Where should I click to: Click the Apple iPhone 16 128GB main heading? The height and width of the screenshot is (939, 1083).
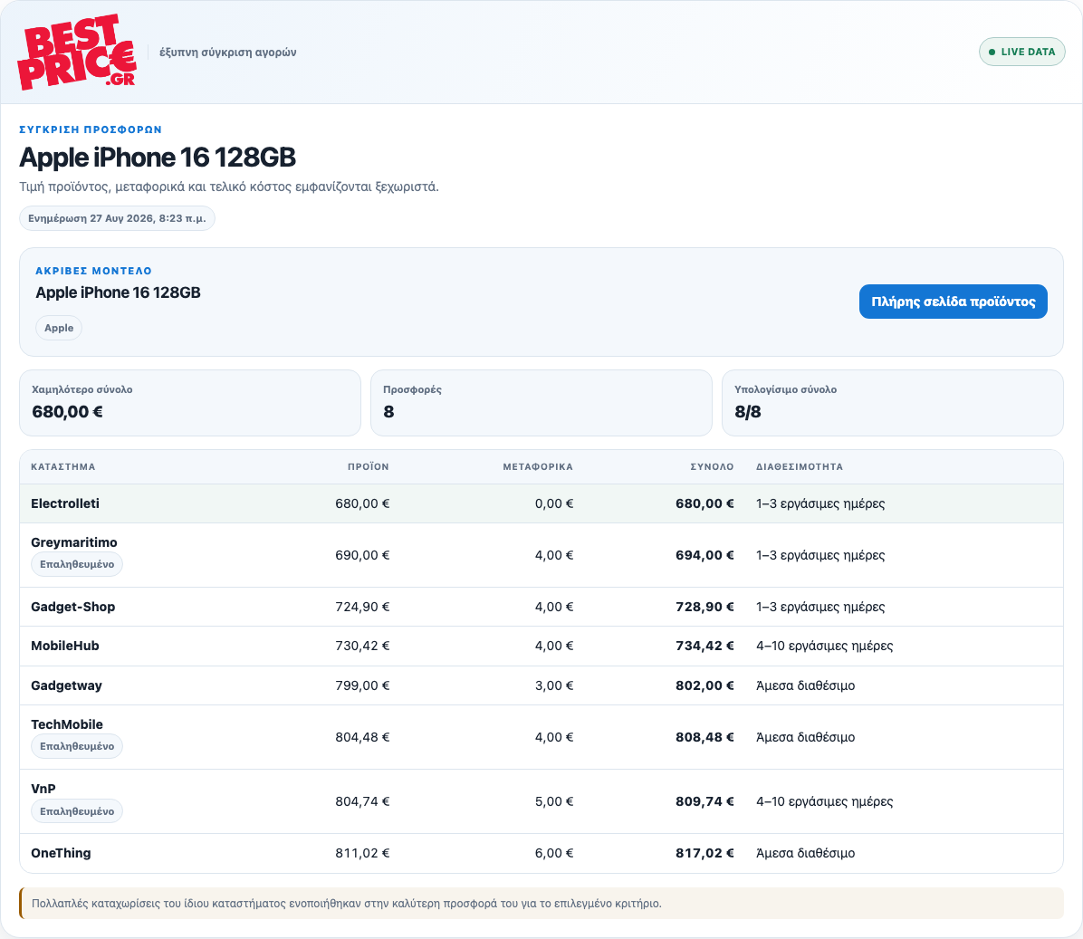click(x=158, y=158)
